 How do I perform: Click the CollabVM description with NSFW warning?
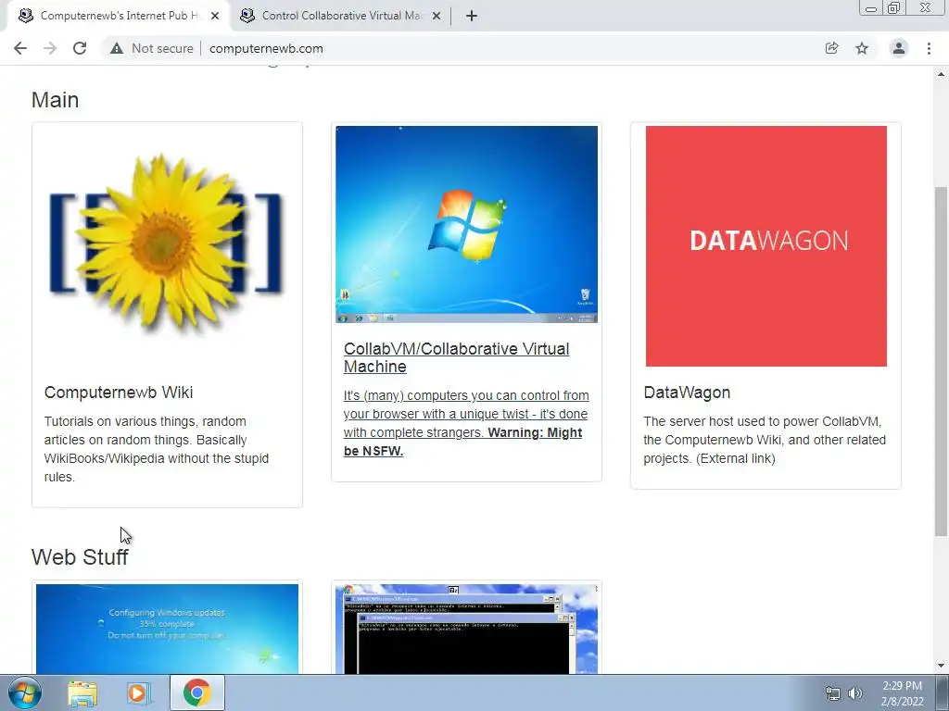tap(466, 423)
